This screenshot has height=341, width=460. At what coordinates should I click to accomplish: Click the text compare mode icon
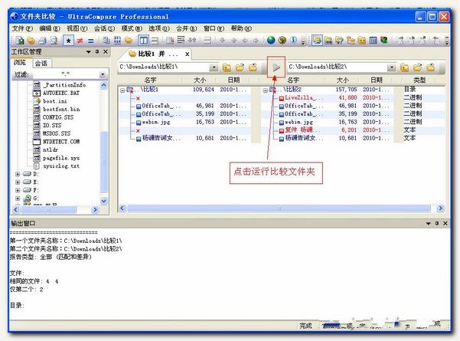point(106,41)
